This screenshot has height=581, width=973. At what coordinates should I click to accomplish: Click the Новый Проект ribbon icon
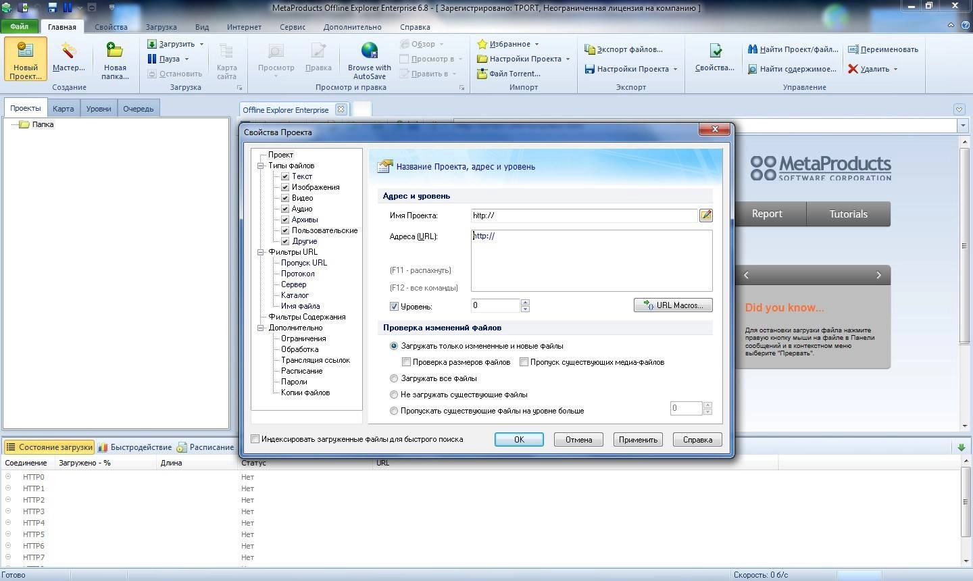26,60
